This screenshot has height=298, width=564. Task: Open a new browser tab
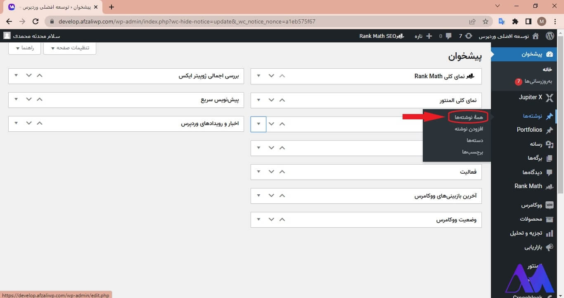(111, 7)
